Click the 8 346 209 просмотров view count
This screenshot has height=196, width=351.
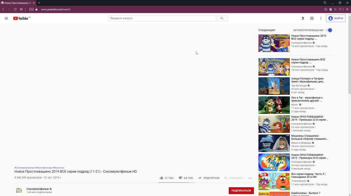click(28, 178)
